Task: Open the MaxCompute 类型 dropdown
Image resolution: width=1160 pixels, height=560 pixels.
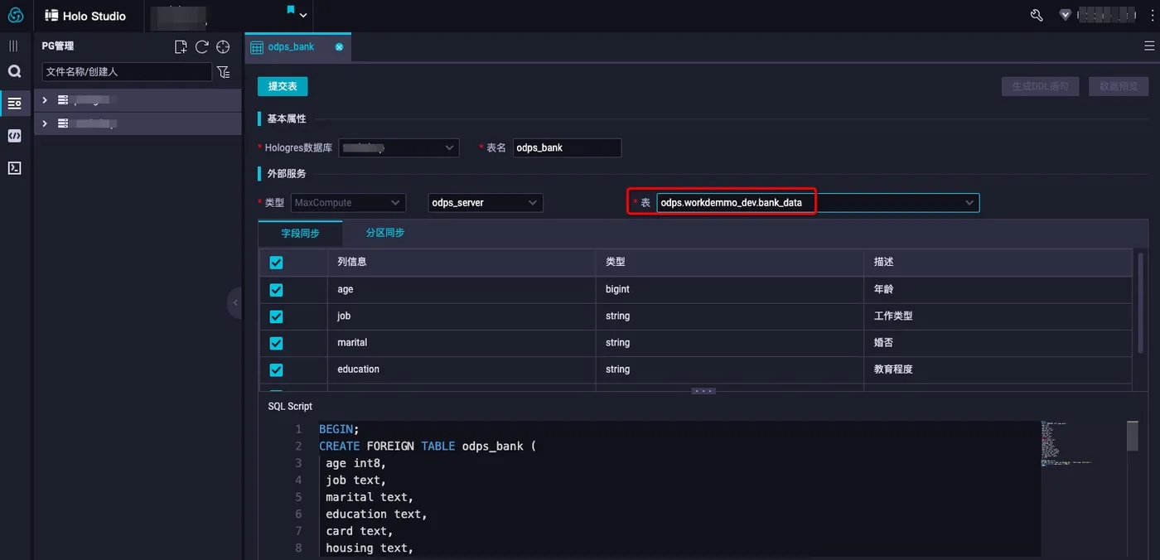Action: point(348,202)
